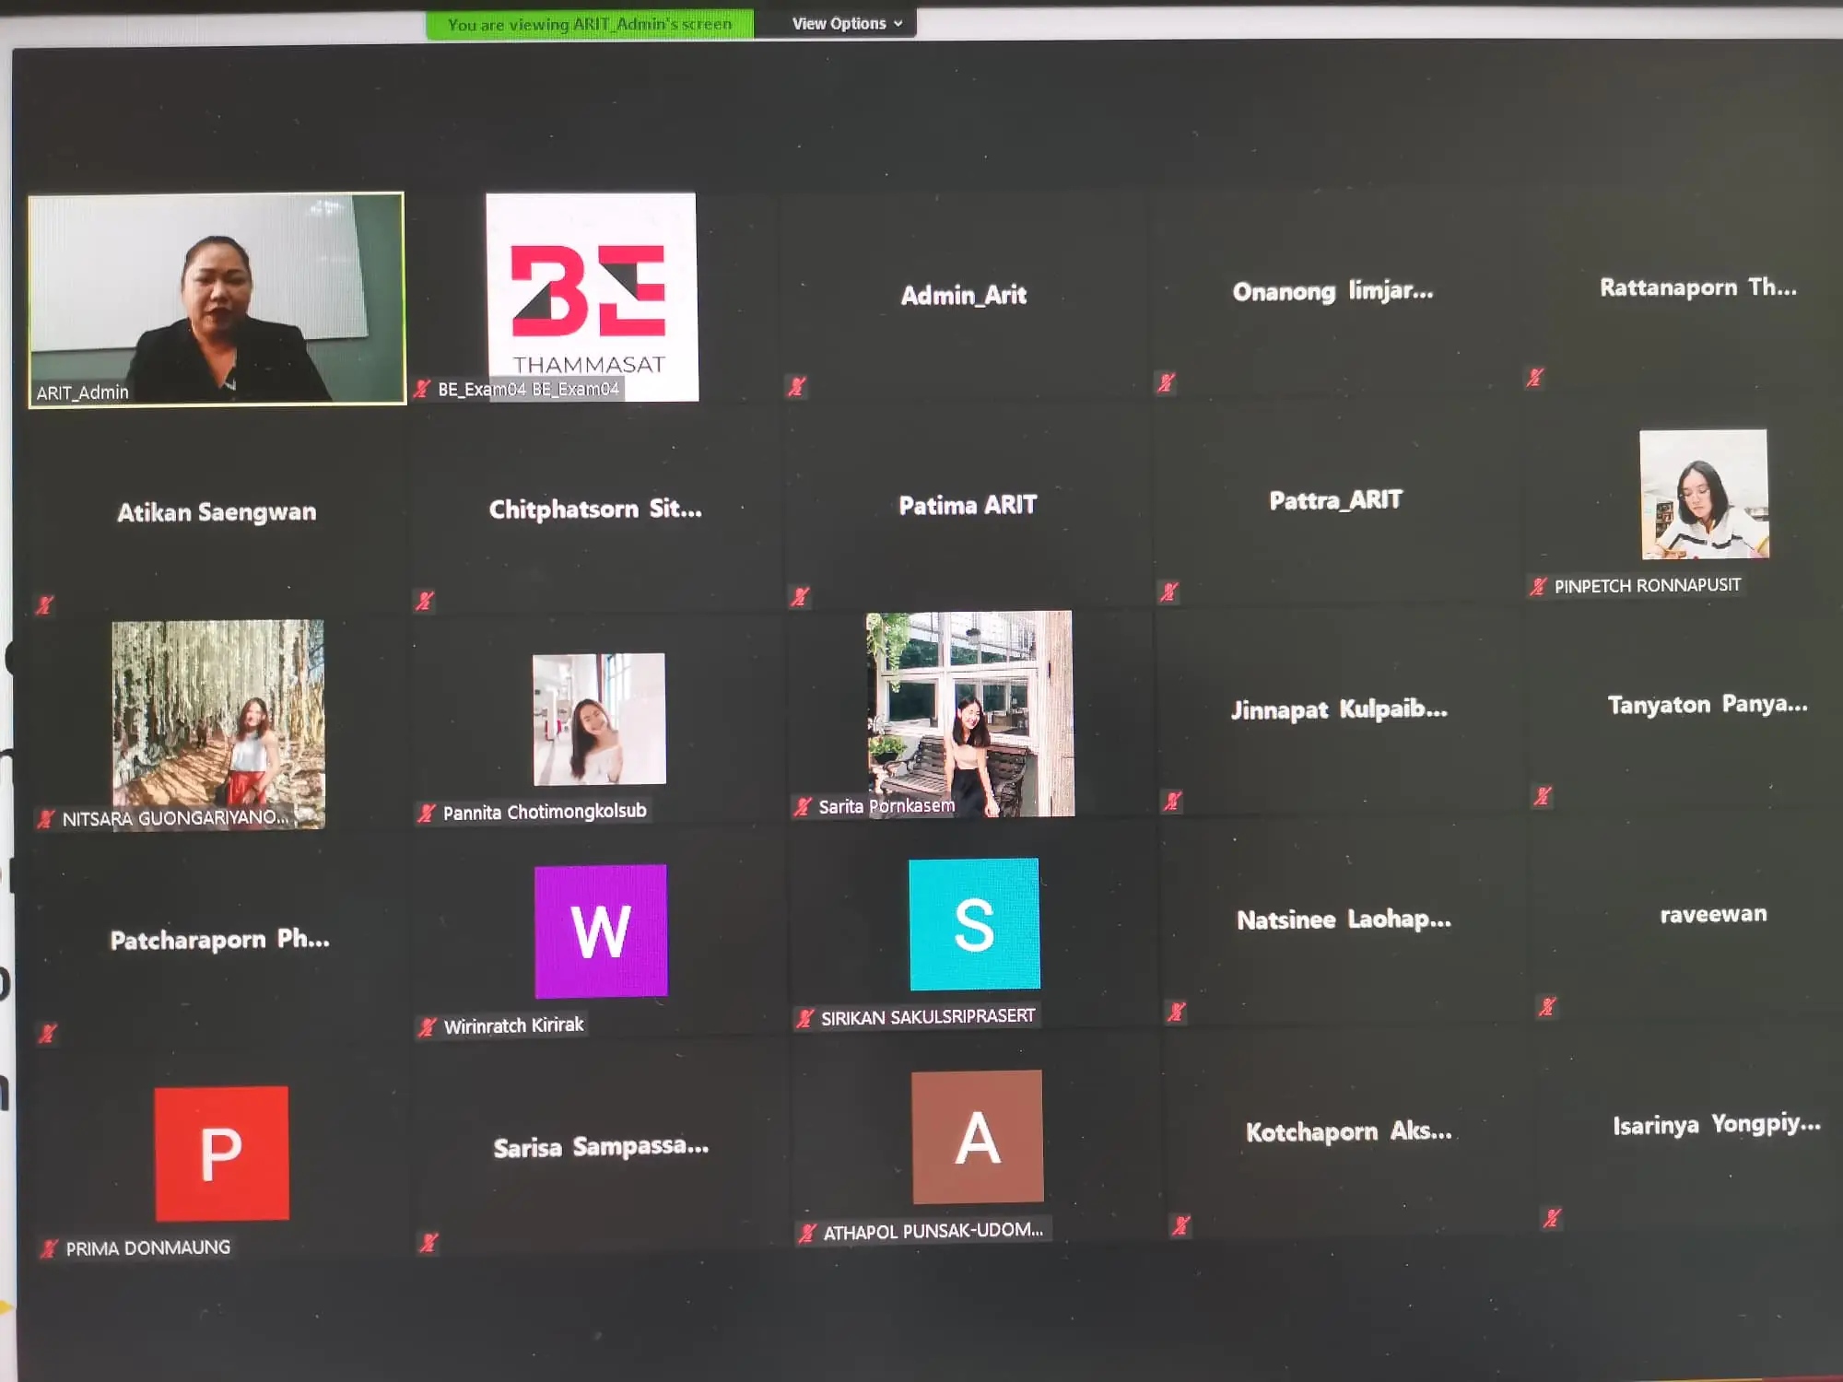
Task: Open the View Options dropdown
Action: pos(847,24)
